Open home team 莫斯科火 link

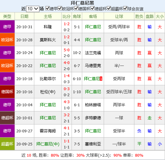tap(48, 40)
